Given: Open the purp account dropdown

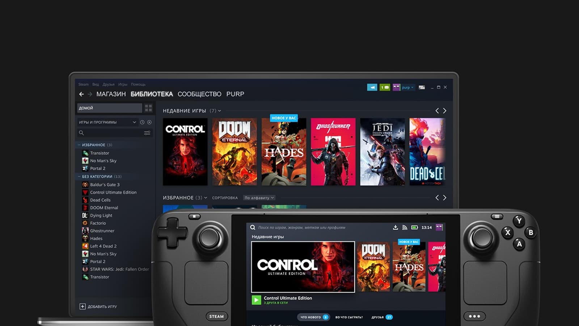Looking at the screenshot, I should (407, 87).
